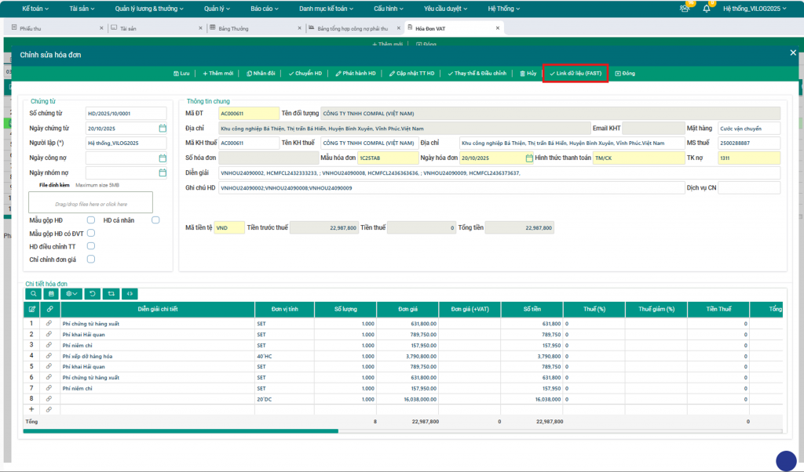
Task: Click the link icon on row 4
Action: pos(49,356)
